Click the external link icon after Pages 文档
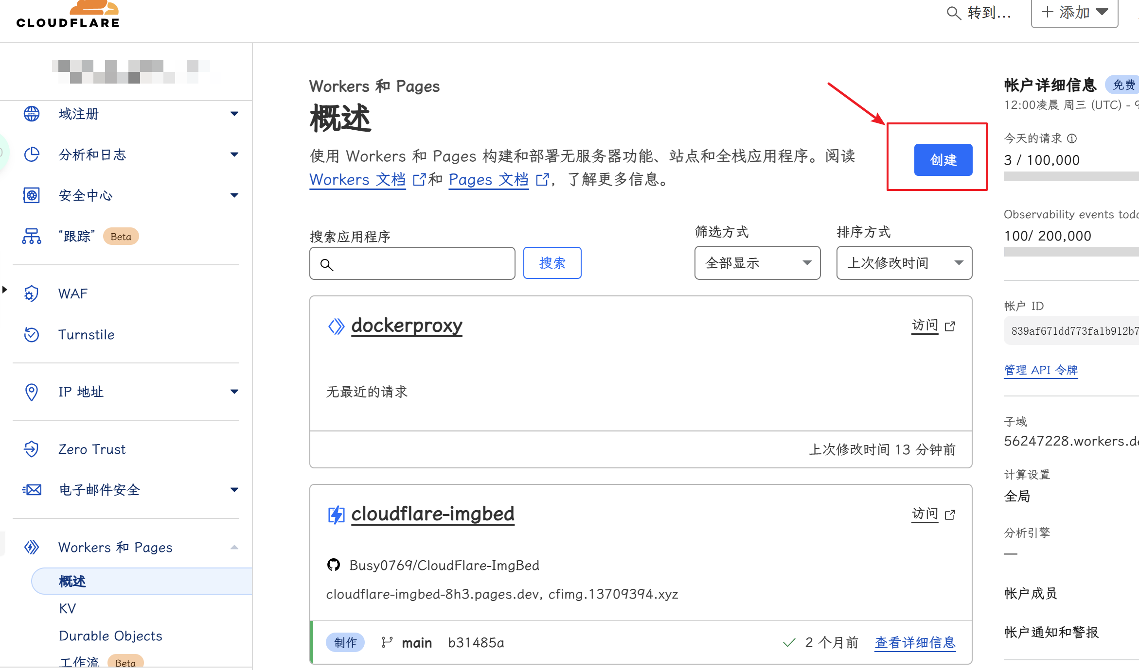This screenshot has width=1139, height=670. click(542, 180)
